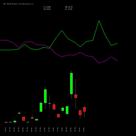This screenshot has height=136, width=136.
Task: Select the tallest green candlestick body
Action: pyautogui.click(x=72, y=84)
